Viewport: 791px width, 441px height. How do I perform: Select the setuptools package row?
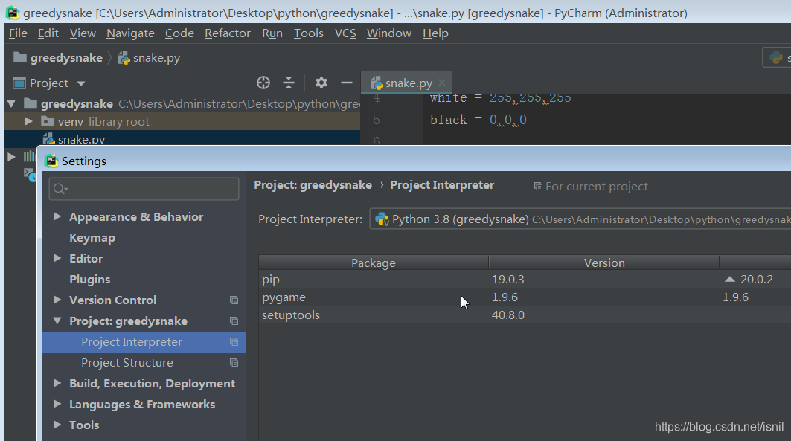click(525, 315)
